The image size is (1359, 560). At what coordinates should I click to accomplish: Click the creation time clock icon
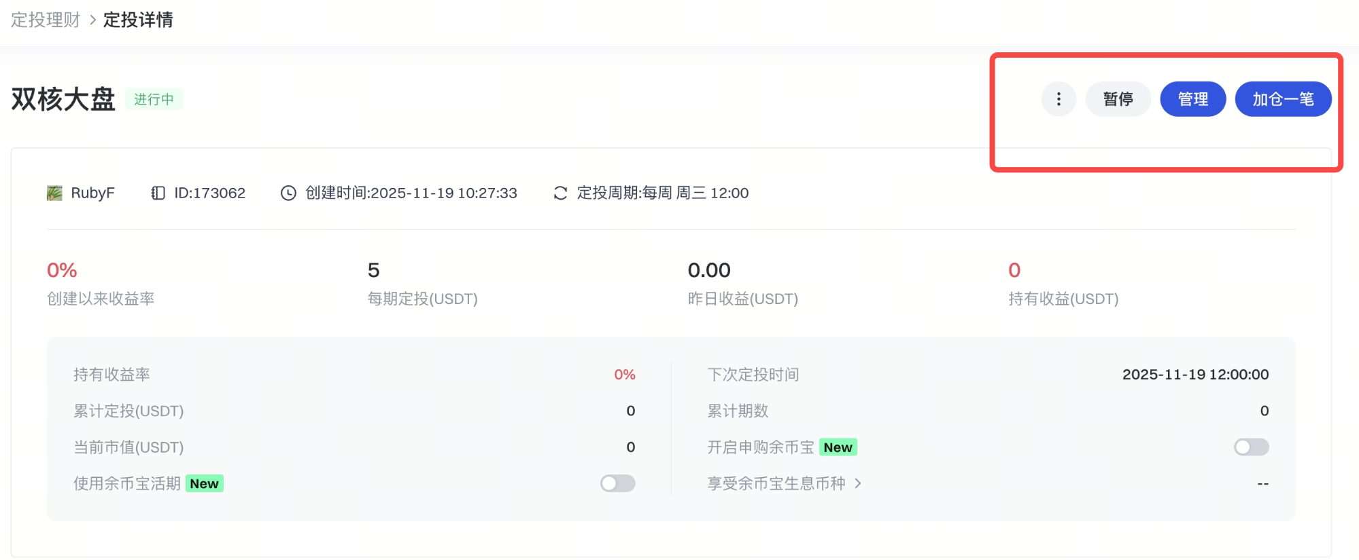(288, 193)
